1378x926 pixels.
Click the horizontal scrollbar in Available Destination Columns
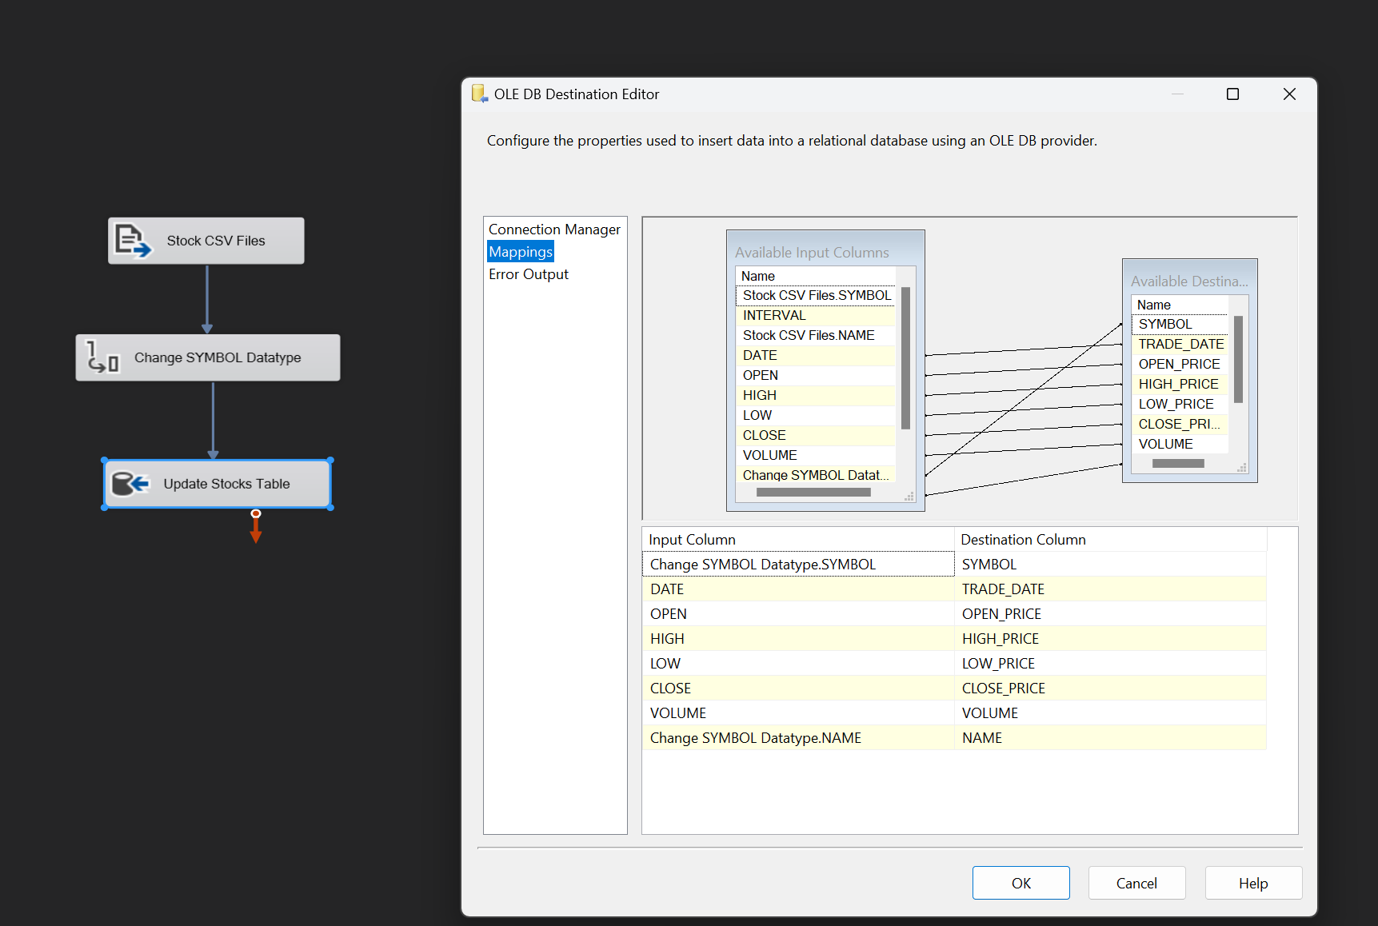(1178, 464)
